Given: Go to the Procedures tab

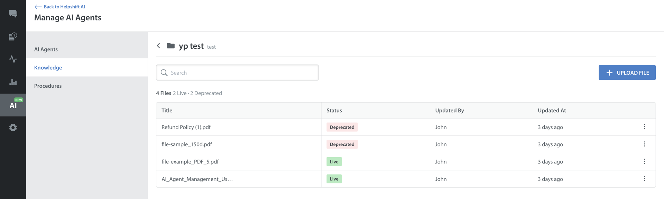Looking at the screenshot, I should 48,86.
